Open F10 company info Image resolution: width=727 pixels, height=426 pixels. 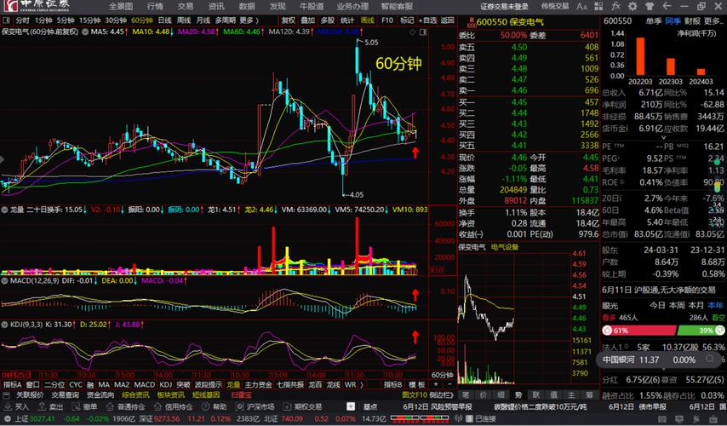pos(387,20)
